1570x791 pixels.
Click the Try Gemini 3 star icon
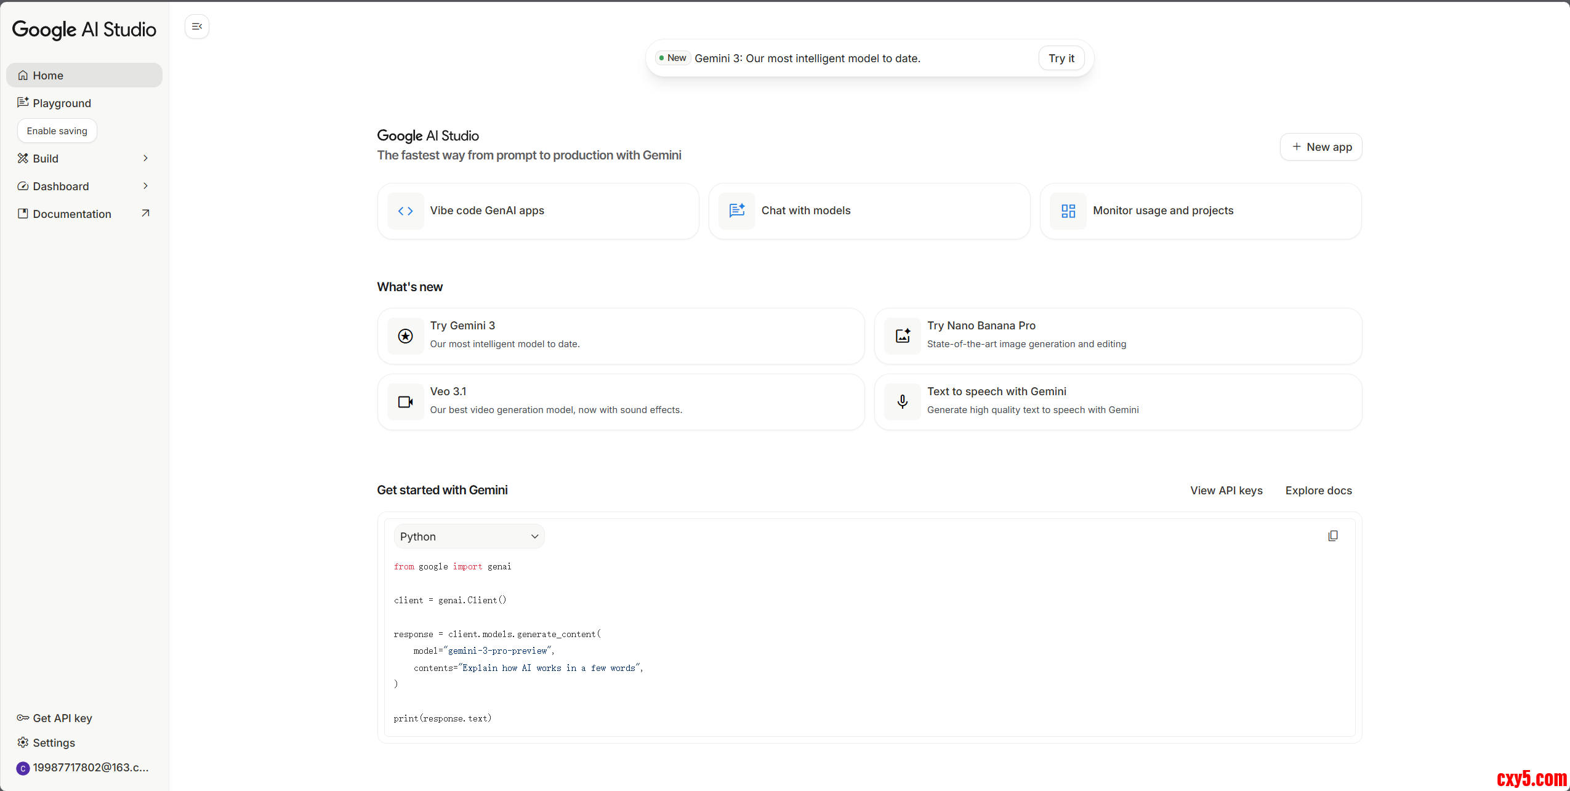coord(405,336)
